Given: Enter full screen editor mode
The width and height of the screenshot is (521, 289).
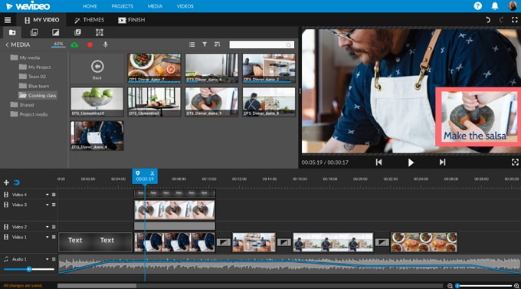Looking at the screenshot, I should pos(514,20).
